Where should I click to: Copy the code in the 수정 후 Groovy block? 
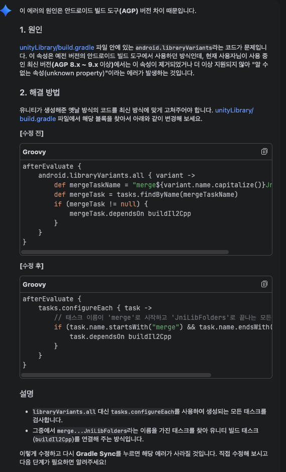point(264,284)
